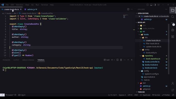Screen dimensions: 176x99
Task: Switch to the DEBUG CONSOLE panel tab
Action: pos(28,60)
